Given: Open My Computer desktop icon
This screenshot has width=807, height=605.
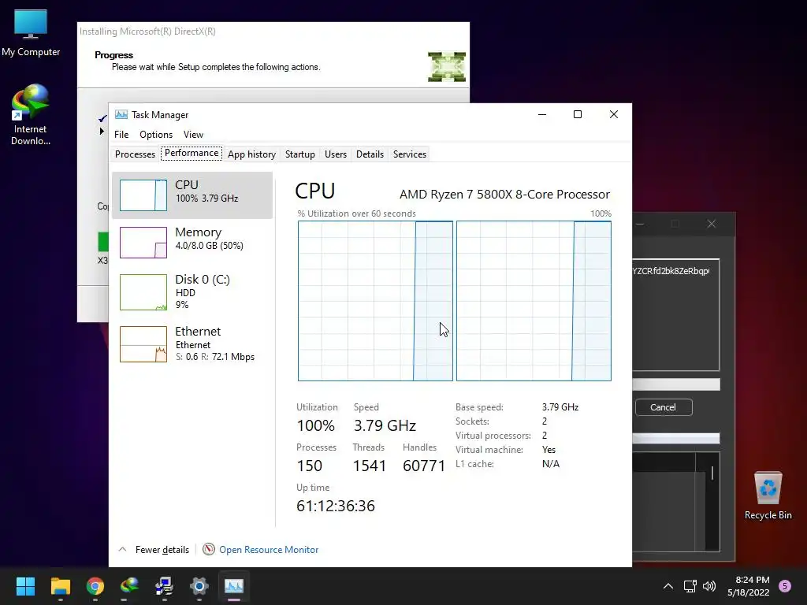Looking at the screenshot, I should click(x=31, y=33).
